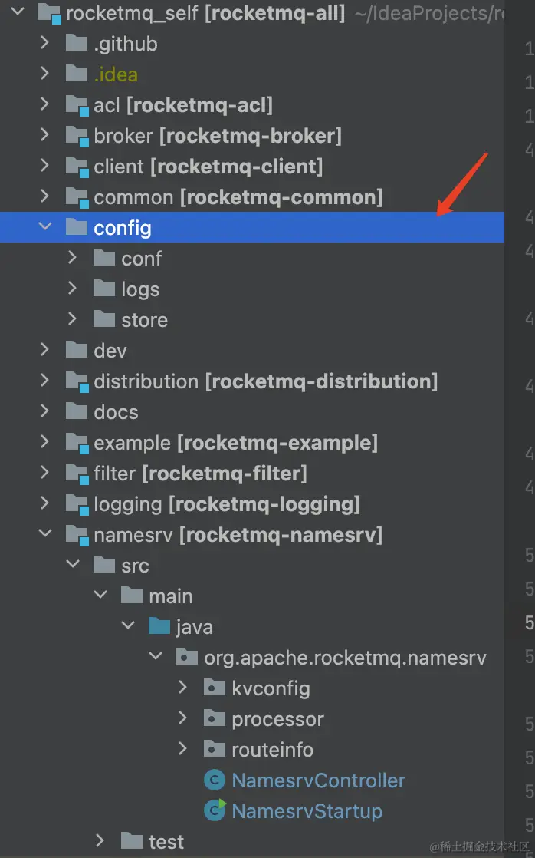Collapse the namesrv [rocketmq-namesrv] module

point(44,534)
